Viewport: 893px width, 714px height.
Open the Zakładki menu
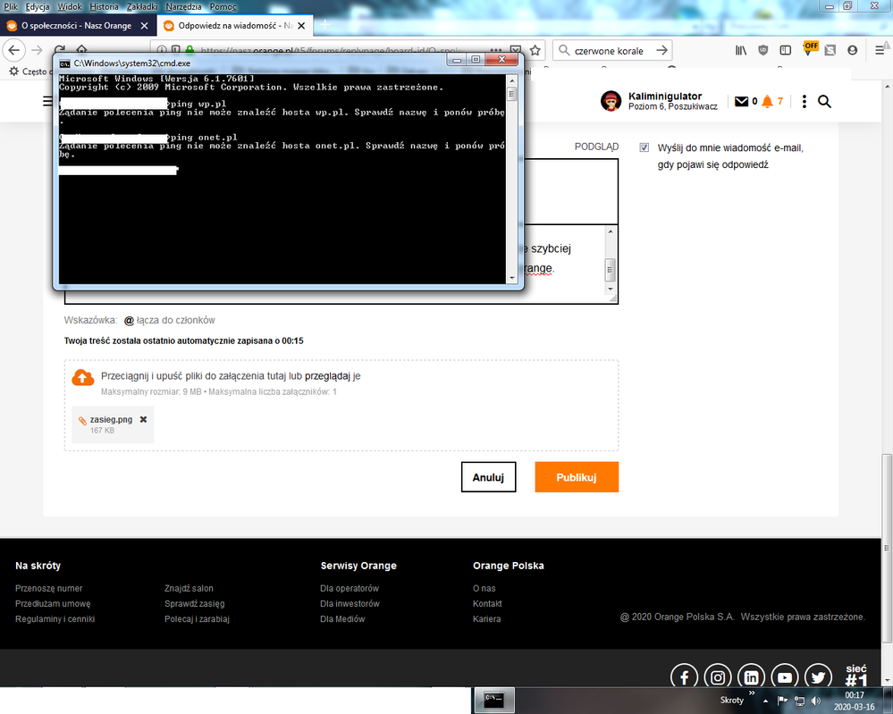pos(142,7)
